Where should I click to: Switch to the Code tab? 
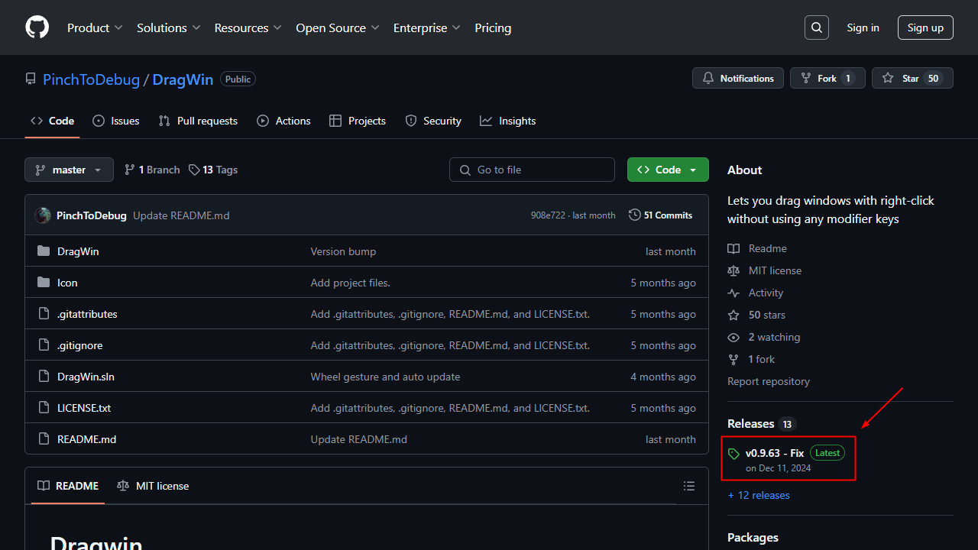(x=53, y=121)
